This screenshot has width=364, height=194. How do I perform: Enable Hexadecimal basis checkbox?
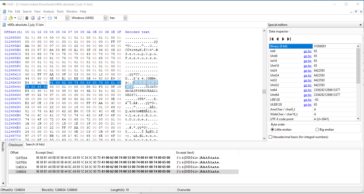pyautogui.click(x=271, y=137)
